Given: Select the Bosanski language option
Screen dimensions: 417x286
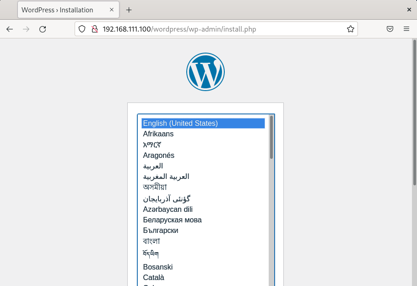Looking at the screenshot, I should click(x=157, y=267).
